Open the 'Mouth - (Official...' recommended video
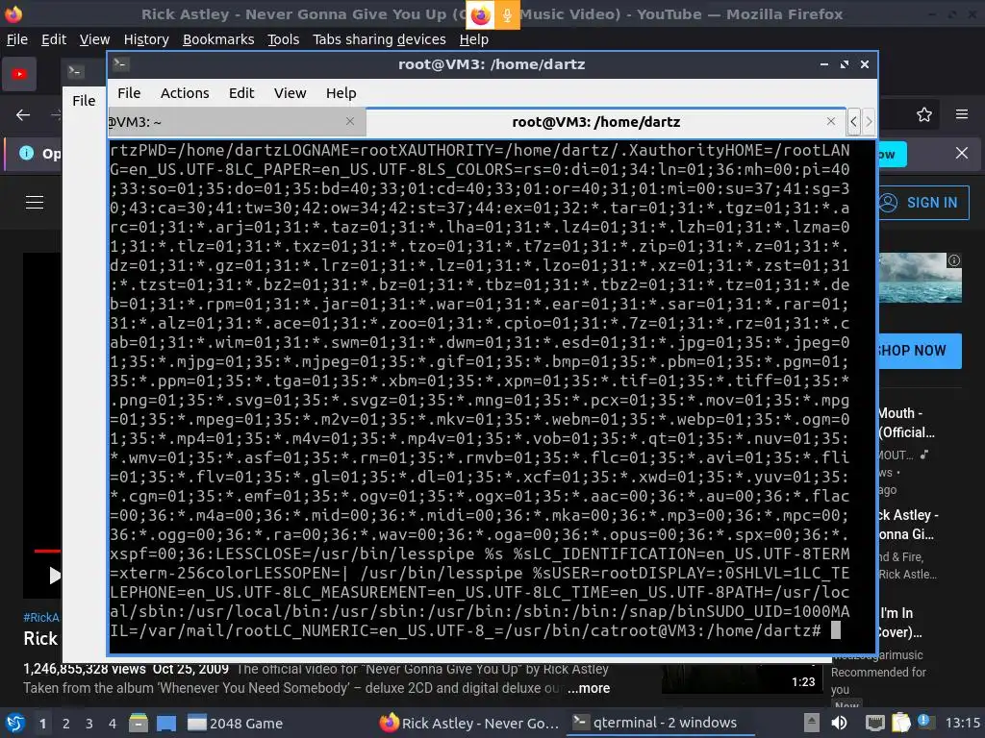The height and width of the screenshot is (738, 985). coord(906,423)
